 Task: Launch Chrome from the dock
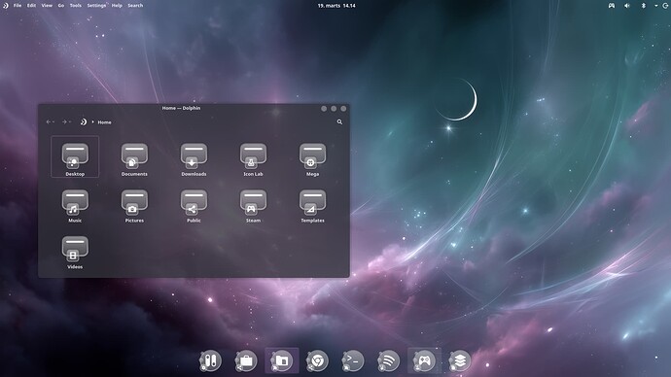(x=317, y=360)
